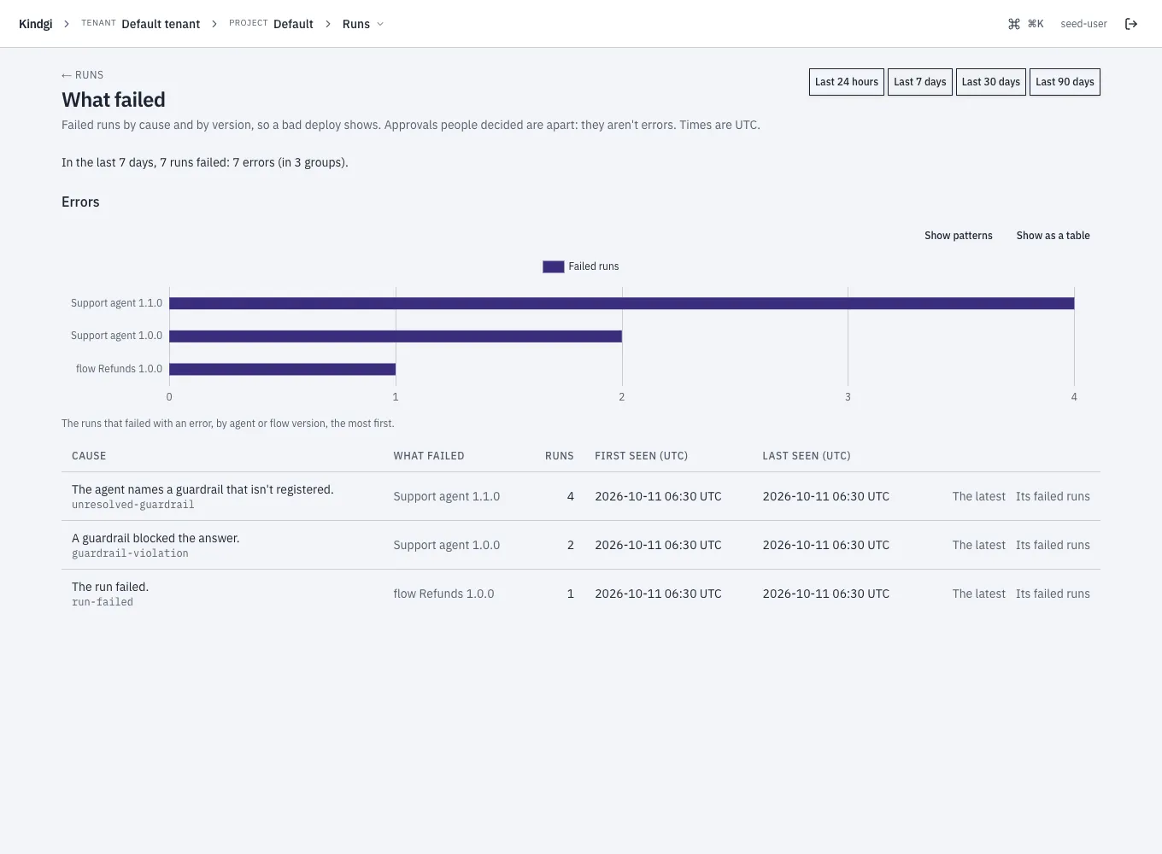Go back via the RUNS arrow link
The image size is (1162, 854).
tap(82, 75)
